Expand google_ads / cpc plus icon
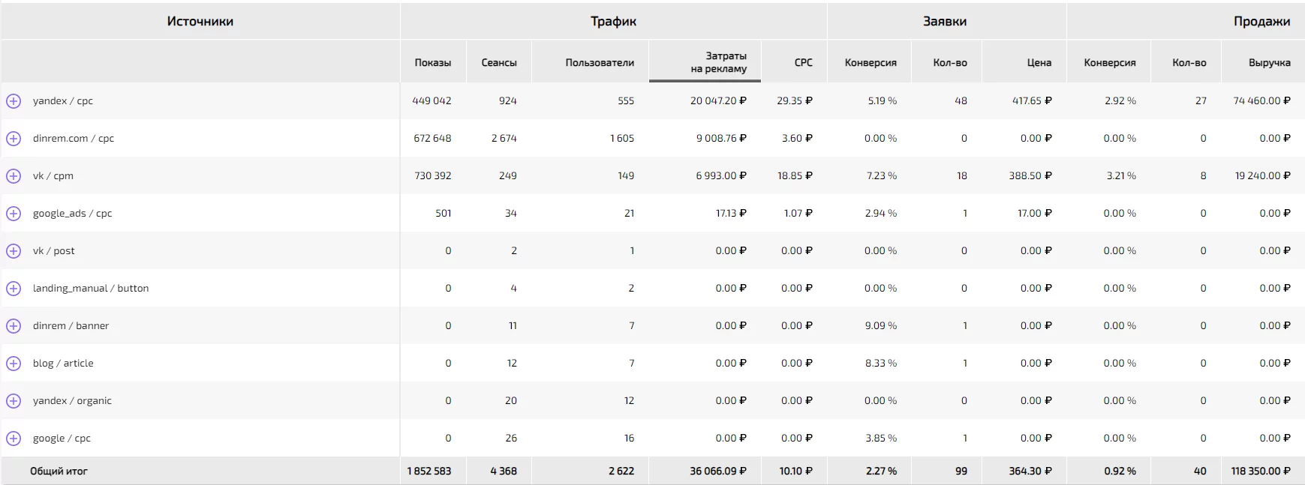The image size is (1305, 485). point(14,213)
